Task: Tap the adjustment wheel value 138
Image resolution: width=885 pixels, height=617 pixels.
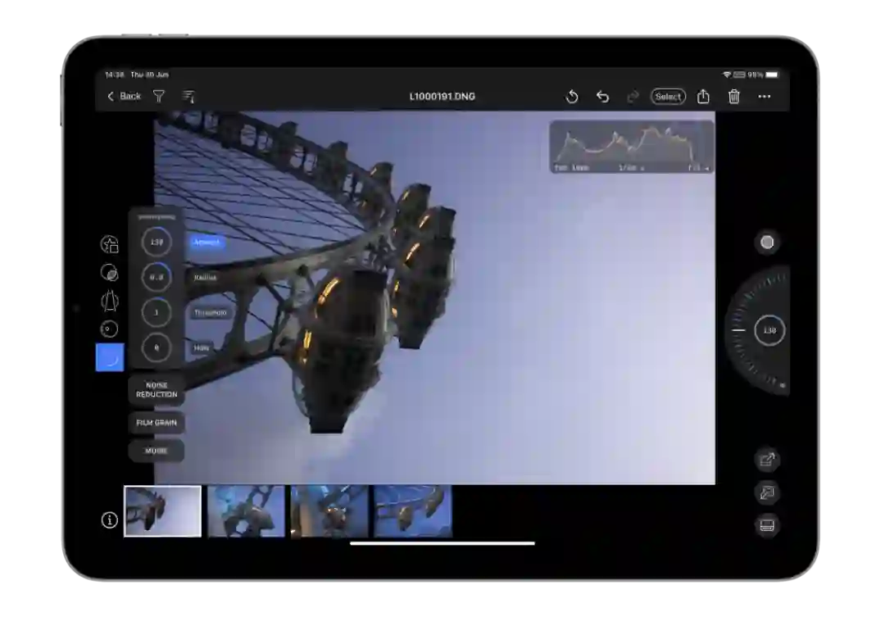Action: 769,330
